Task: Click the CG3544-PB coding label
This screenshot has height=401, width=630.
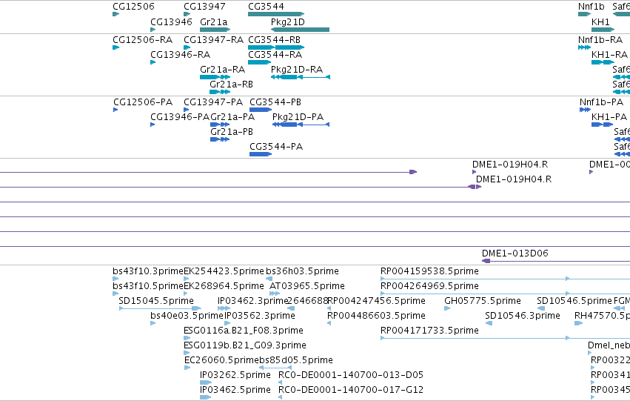Action: point(275,102)
